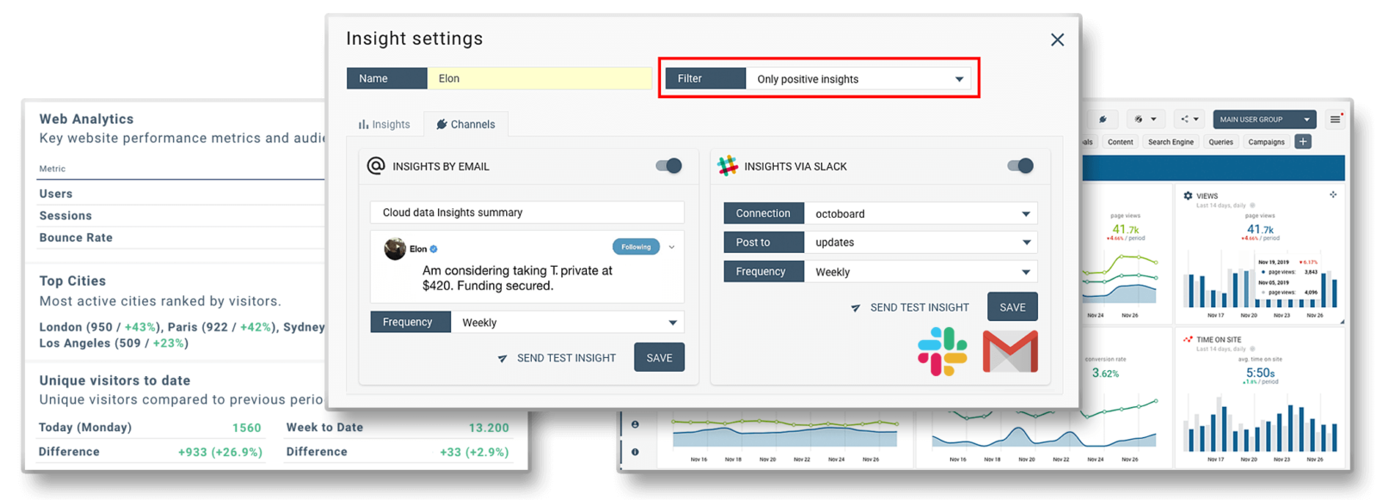
Task: Click the Channels tab plug icon
Action: (442, 125)
